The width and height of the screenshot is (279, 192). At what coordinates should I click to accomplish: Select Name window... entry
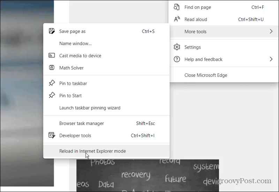106,43
